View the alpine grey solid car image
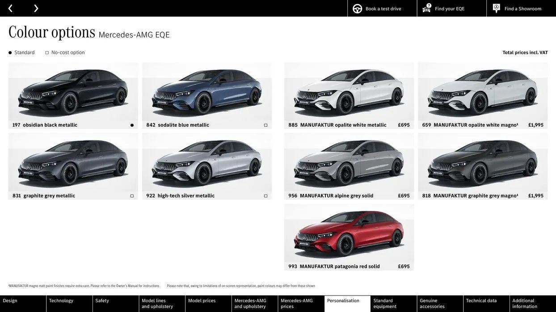Screen dimensions: 556x312 [349, 163]
